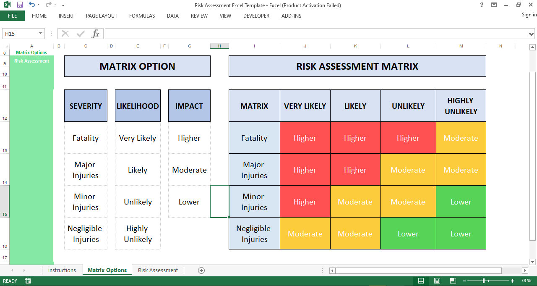The image size is (537, 286).
Task: Select Page Layout view icon in status bar
Action: coord(437,281)
